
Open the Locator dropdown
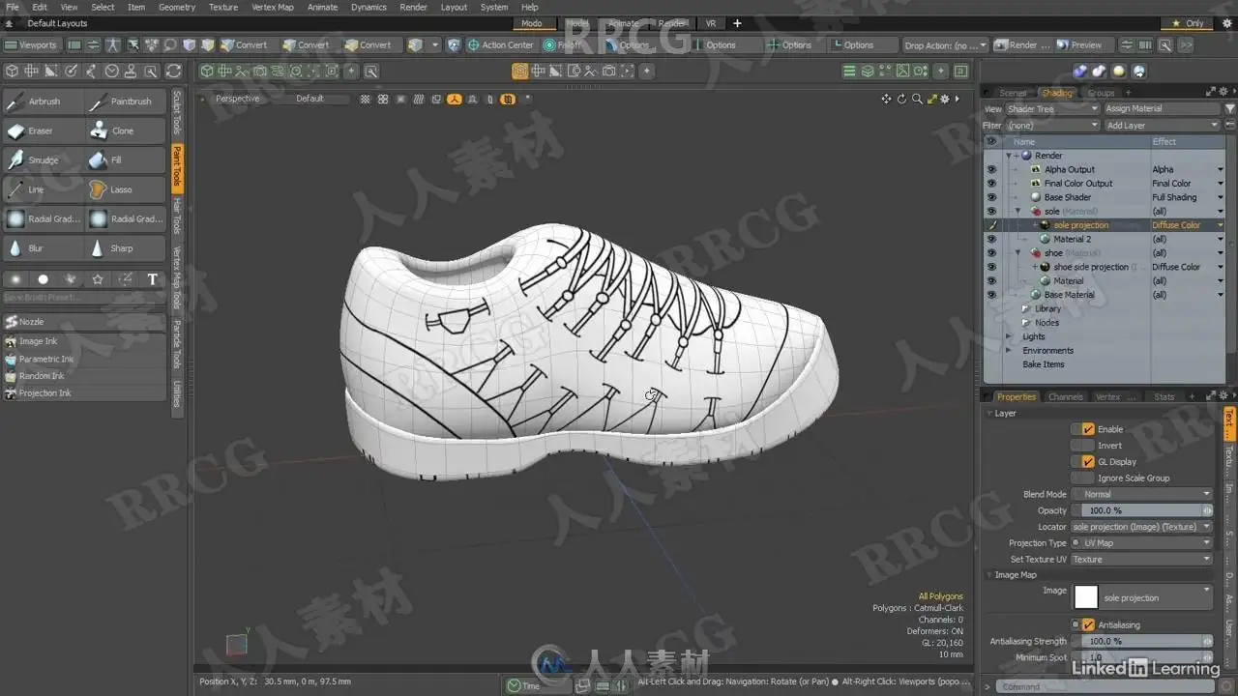pos(1141,527)
